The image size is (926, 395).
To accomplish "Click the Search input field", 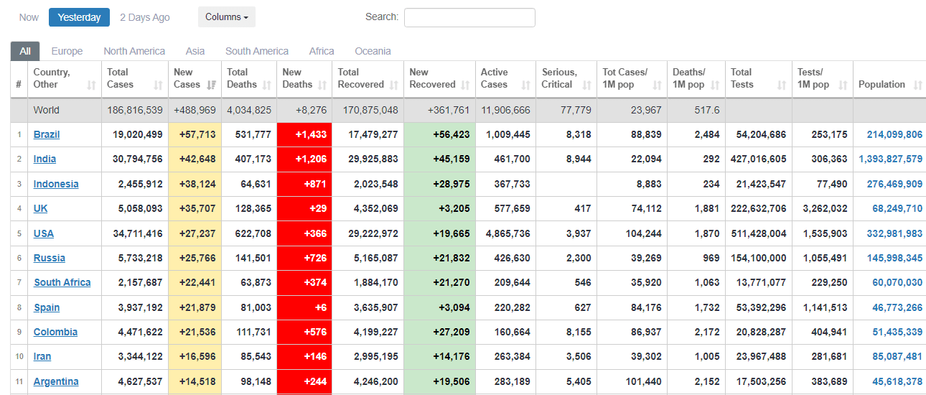I will pyautogui.click(x=469, y=17).
